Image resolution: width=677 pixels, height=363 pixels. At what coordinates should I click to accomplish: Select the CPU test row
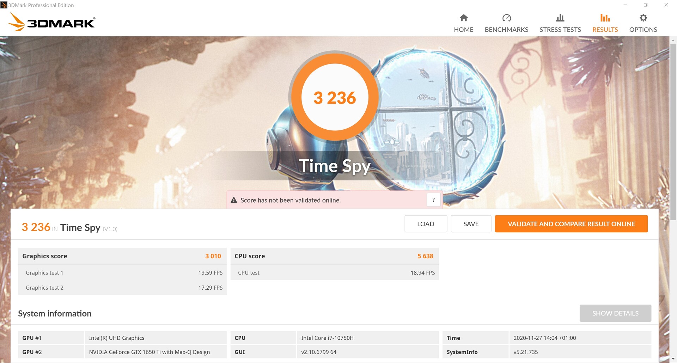pos(335,273)
